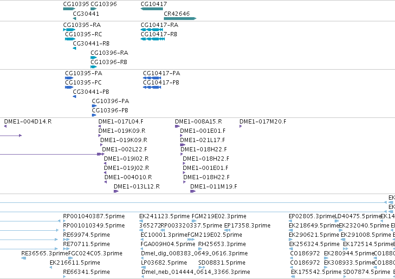Screen dimensions: 395x279
Task: Click EST EK241123.5prime
Action: (x=164, y=216)
